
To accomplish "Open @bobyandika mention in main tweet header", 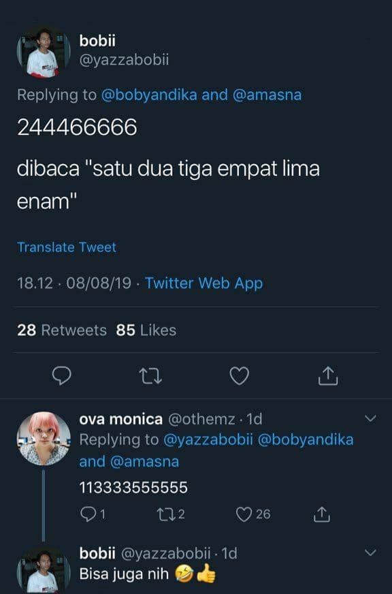I will (149, 95).
